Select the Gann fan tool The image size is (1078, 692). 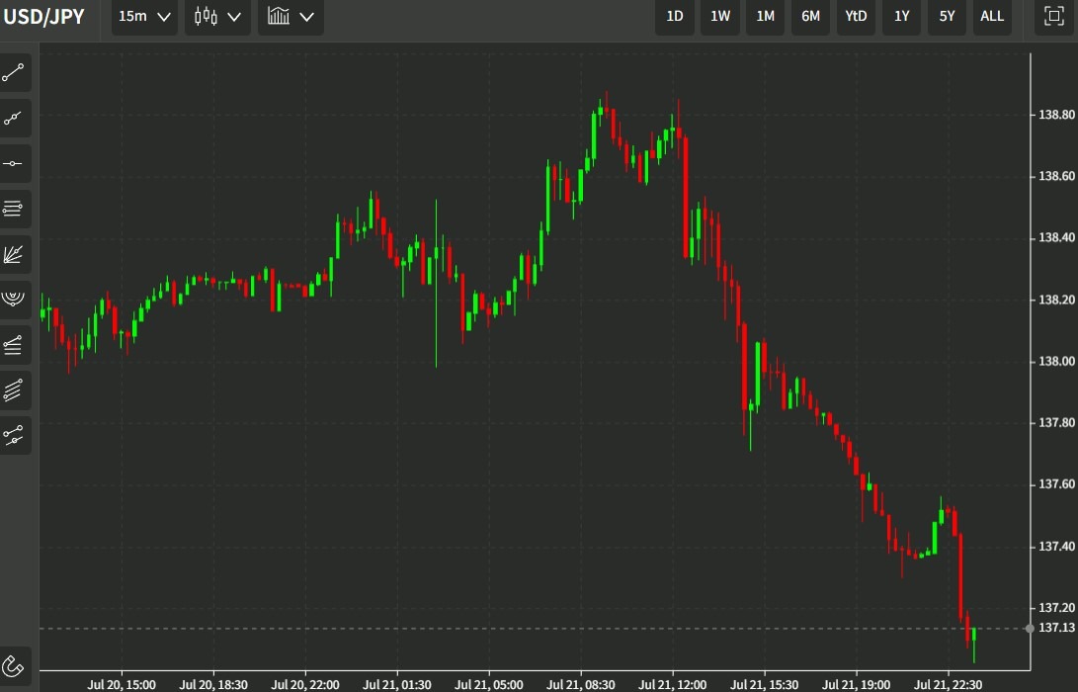[x=13, y=254]
